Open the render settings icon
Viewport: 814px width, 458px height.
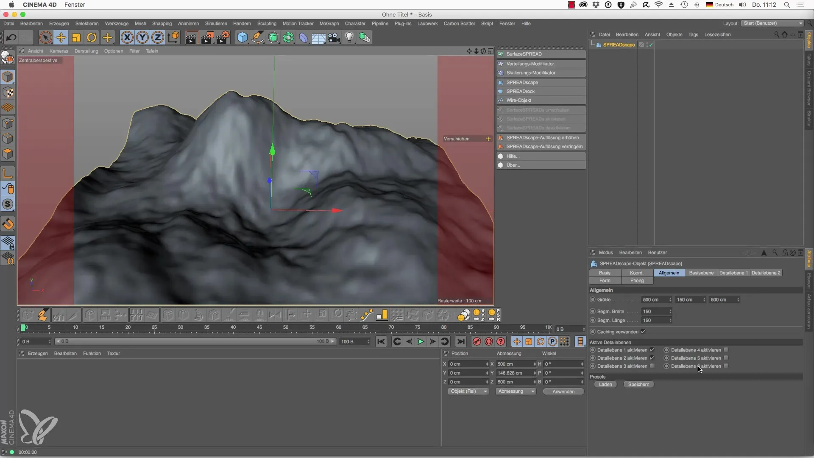pos(223,38)
